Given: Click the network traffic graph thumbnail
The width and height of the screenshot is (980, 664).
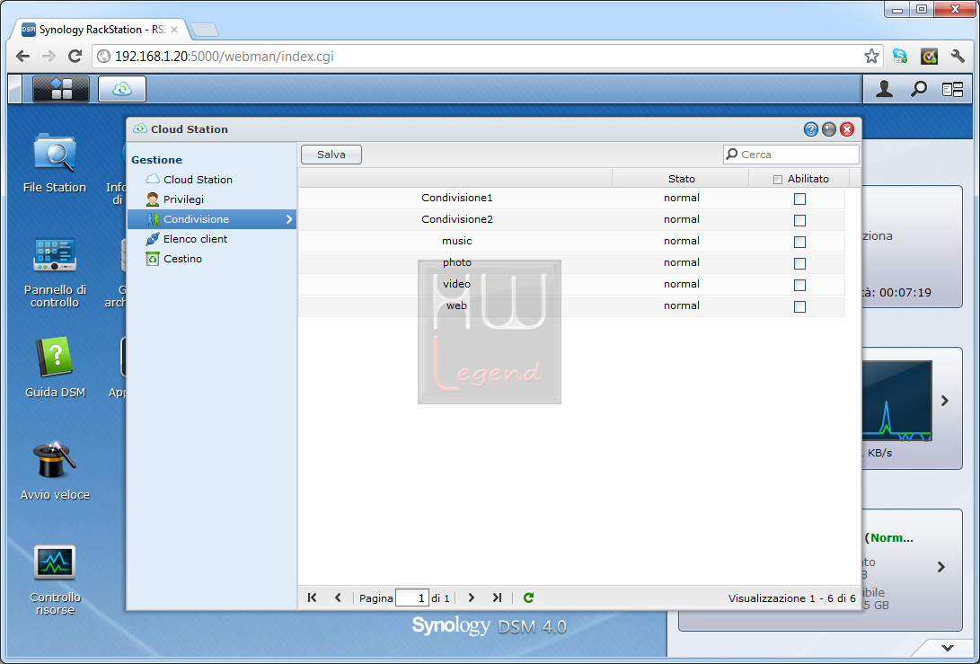Looking at the screenshot, I should point(897,401).
